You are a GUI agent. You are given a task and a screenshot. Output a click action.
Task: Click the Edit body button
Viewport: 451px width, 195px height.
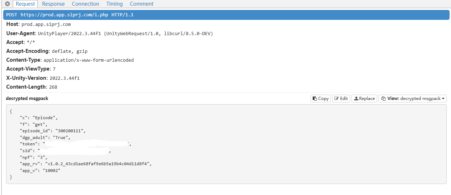341,99
